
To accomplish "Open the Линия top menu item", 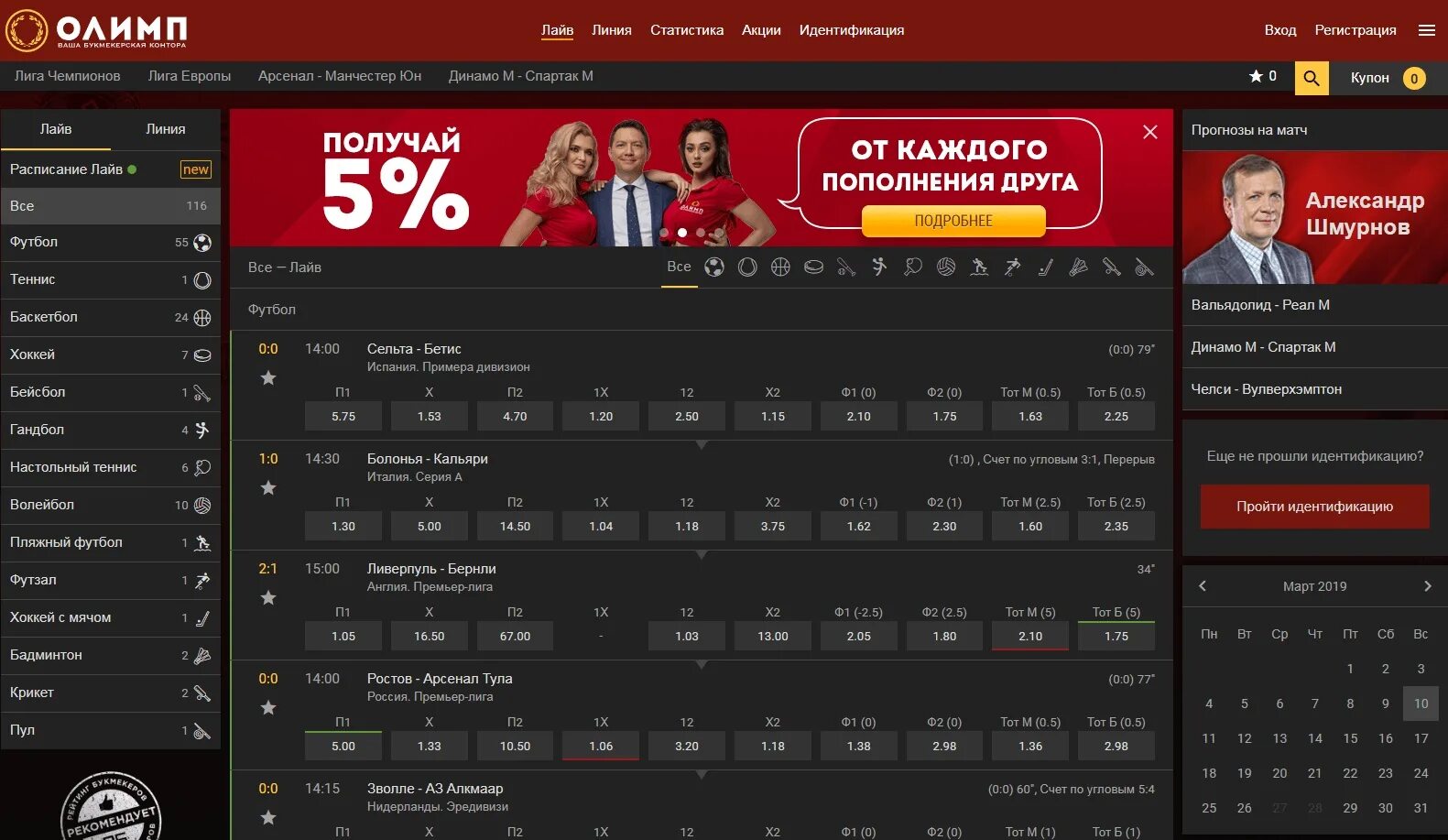I will pyautogui.click(x=612, y=30).
